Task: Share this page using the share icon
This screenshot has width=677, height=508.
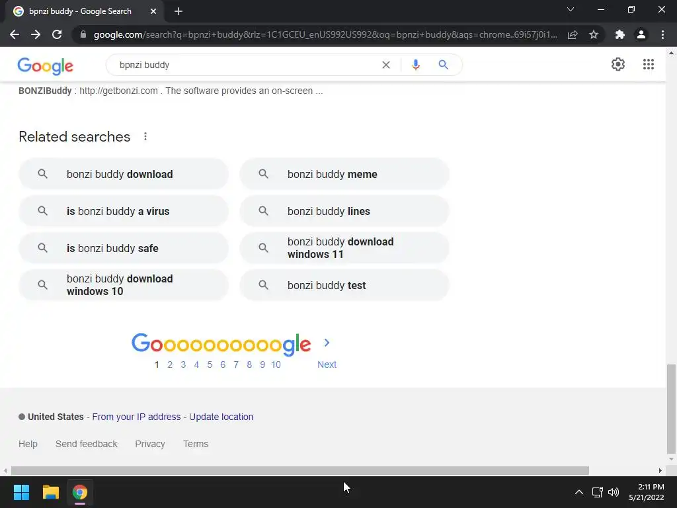Action: (573, 34)
